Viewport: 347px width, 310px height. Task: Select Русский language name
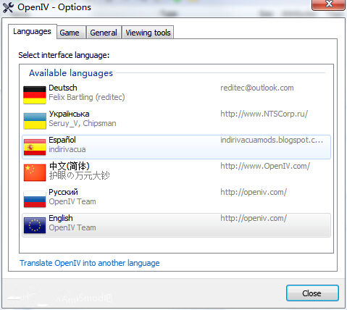(63, 192)
